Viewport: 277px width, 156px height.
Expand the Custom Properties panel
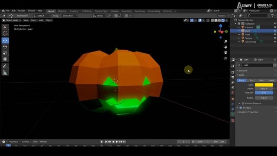tap(248, 112)
